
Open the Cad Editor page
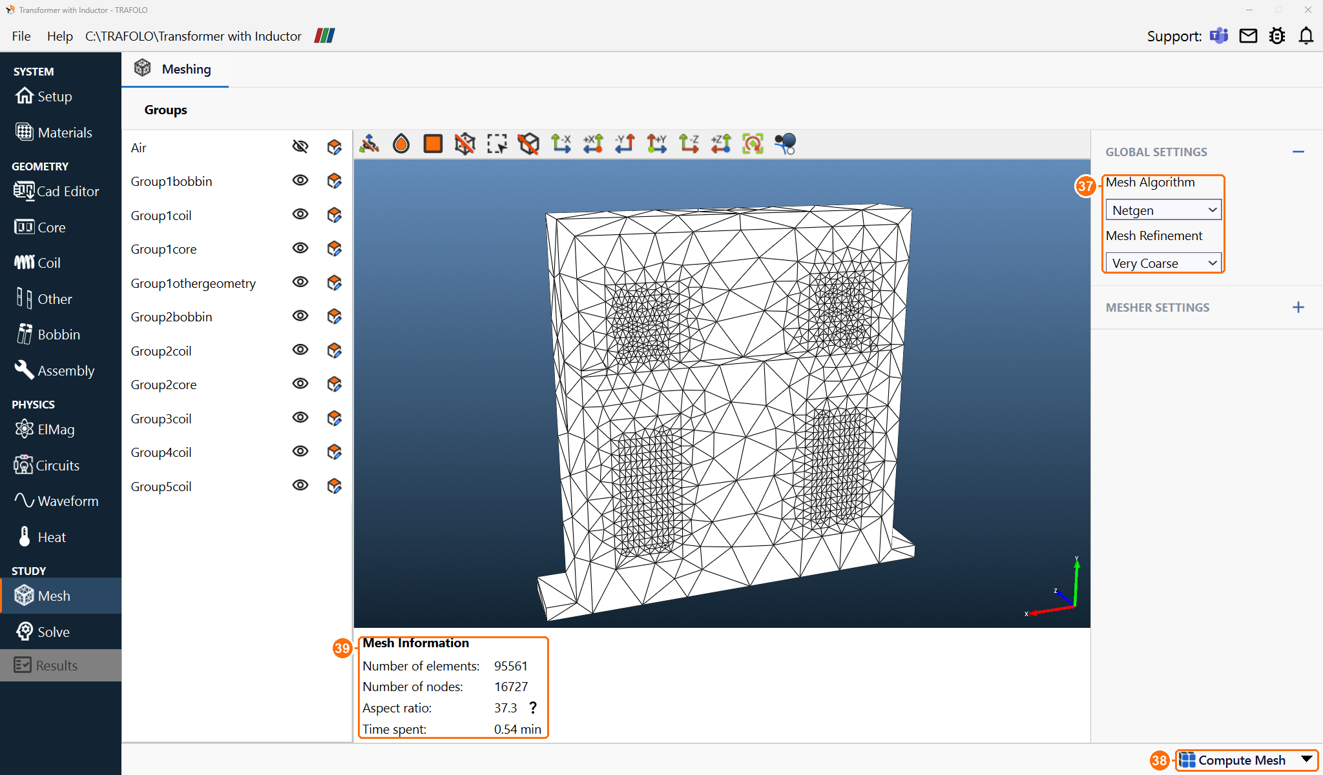pyautogui.click(x=61, y=191)
